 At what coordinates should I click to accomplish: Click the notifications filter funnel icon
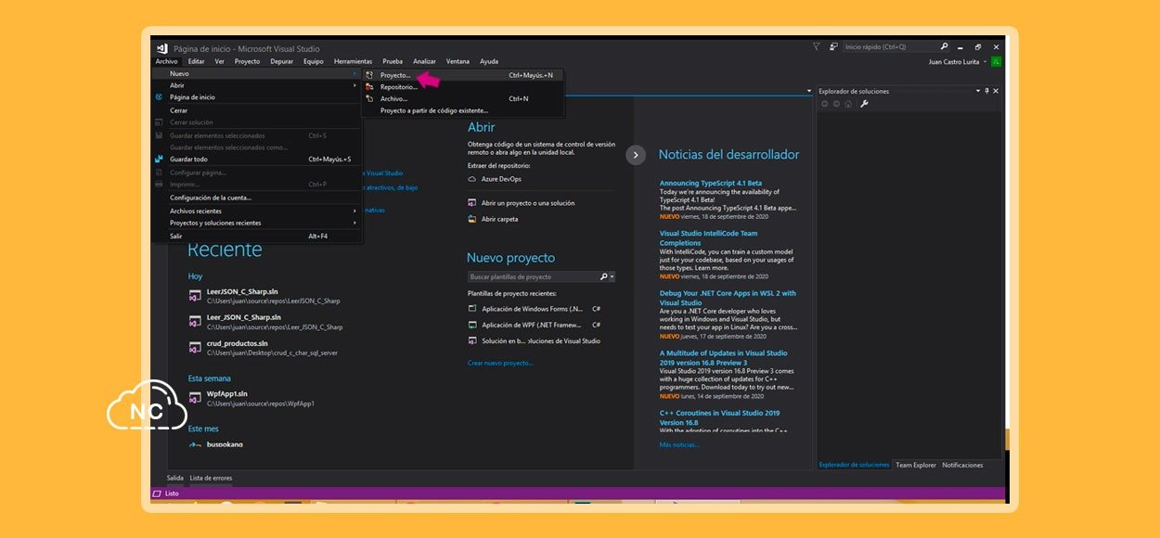tap(816, 46)
